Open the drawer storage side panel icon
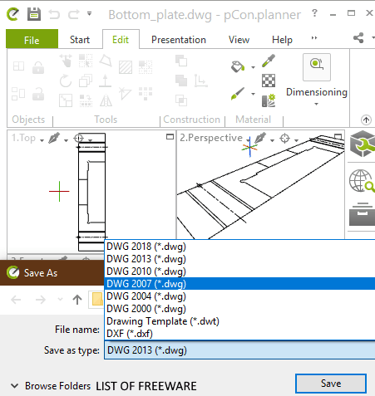The image size is (375, 396). (362, 214)
